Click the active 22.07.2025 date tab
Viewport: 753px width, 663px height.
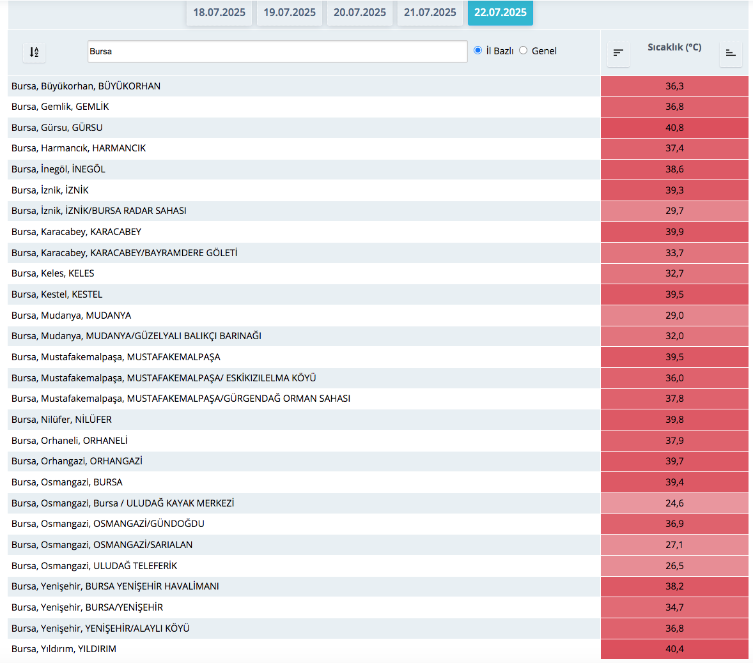(501, 13)
